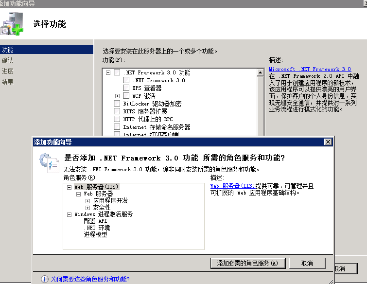Click the server wizard icon beside 选择功能

(x=12, y=24)
